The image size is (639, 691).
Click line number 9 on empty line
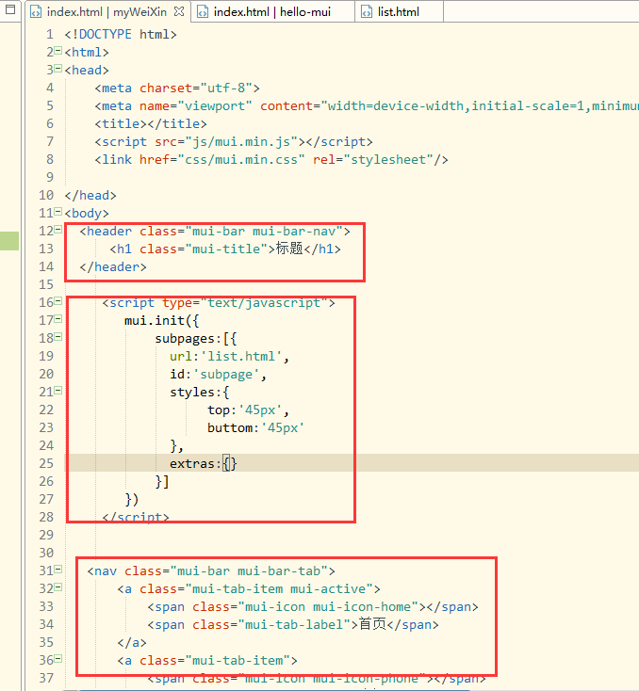(49, 178)
